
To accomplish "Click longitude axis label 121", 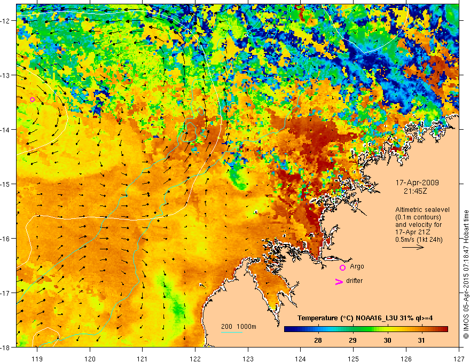I will (143, 359).
